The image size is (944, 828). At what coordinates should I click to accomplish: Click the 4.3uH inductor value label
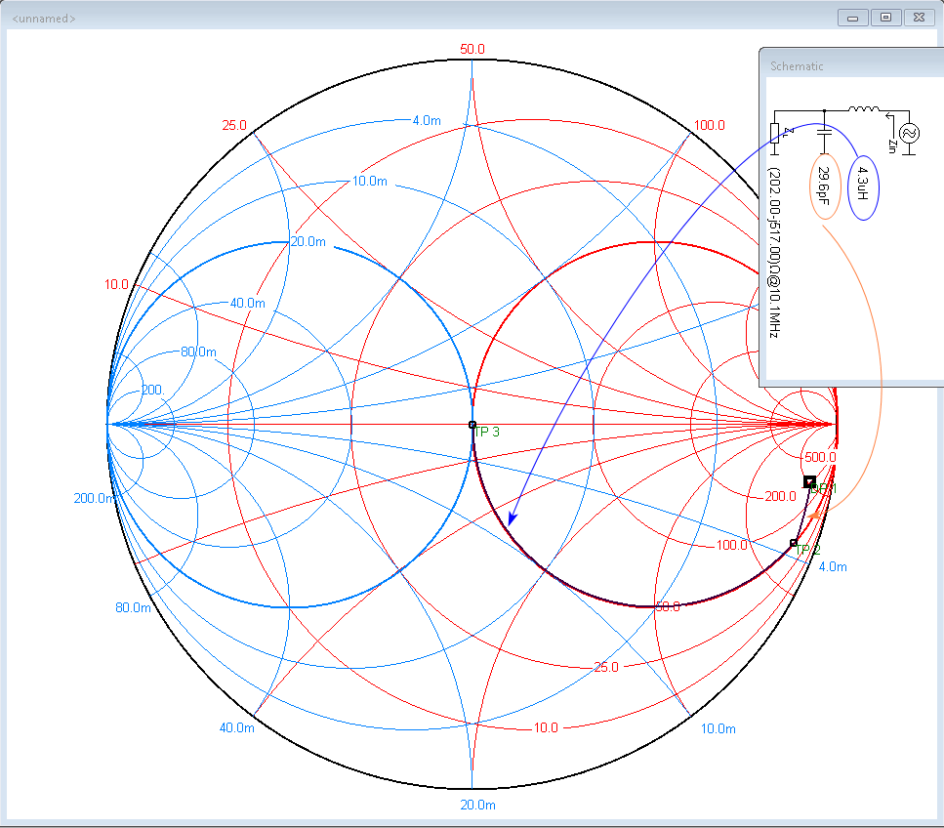tap(861, 184)
